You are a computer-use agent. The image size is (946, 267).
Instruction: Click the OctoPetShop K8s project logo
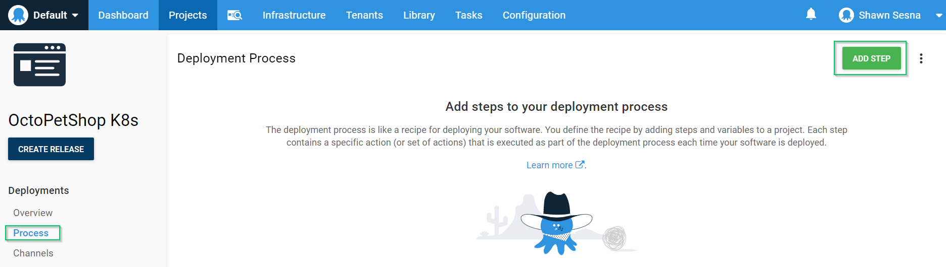coord(39,64)
